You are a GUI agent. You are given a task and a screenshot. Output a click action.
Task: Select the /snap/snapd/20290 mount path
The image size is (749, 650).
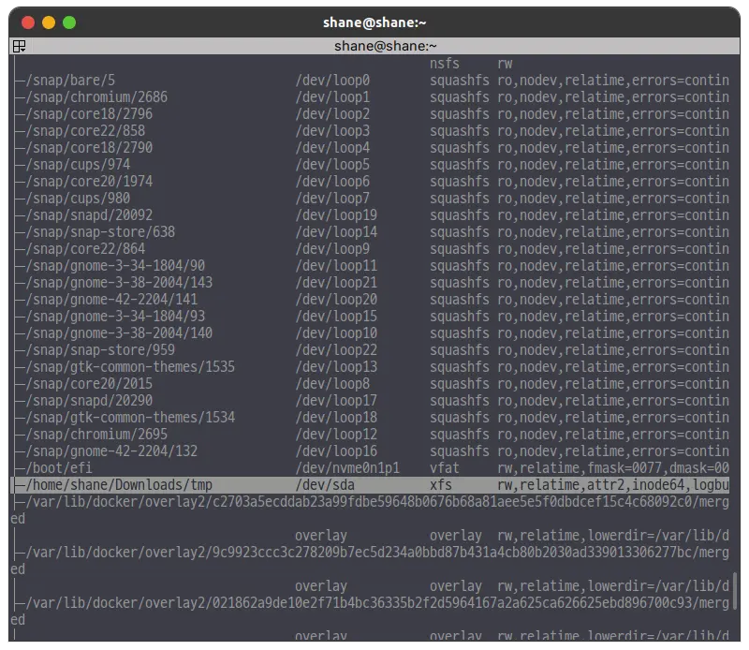89,401
